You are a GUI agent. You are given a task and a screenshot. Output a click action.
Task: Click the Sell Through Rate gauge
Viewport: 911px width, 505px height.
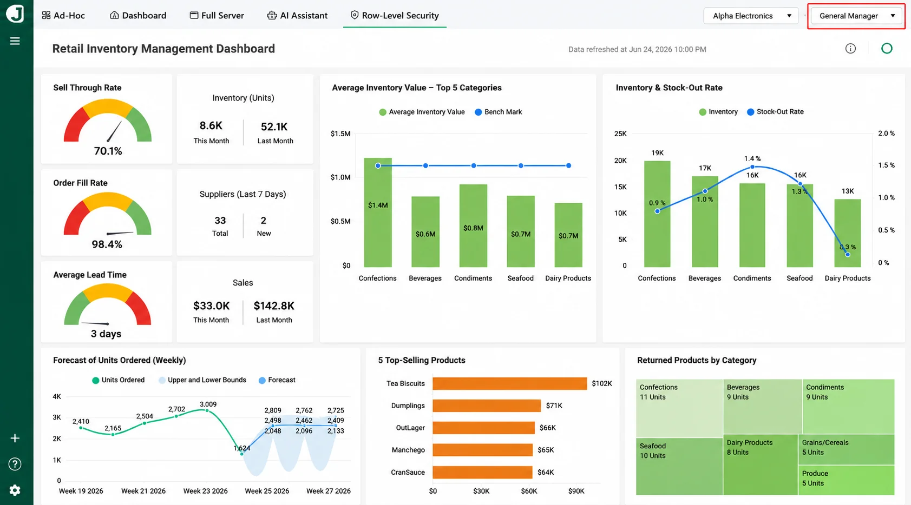click(108, 122)
